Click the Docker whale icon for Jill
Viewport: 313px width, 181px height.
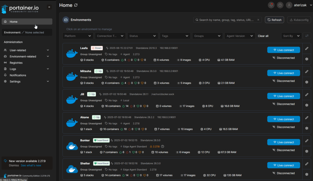(72, 100)
